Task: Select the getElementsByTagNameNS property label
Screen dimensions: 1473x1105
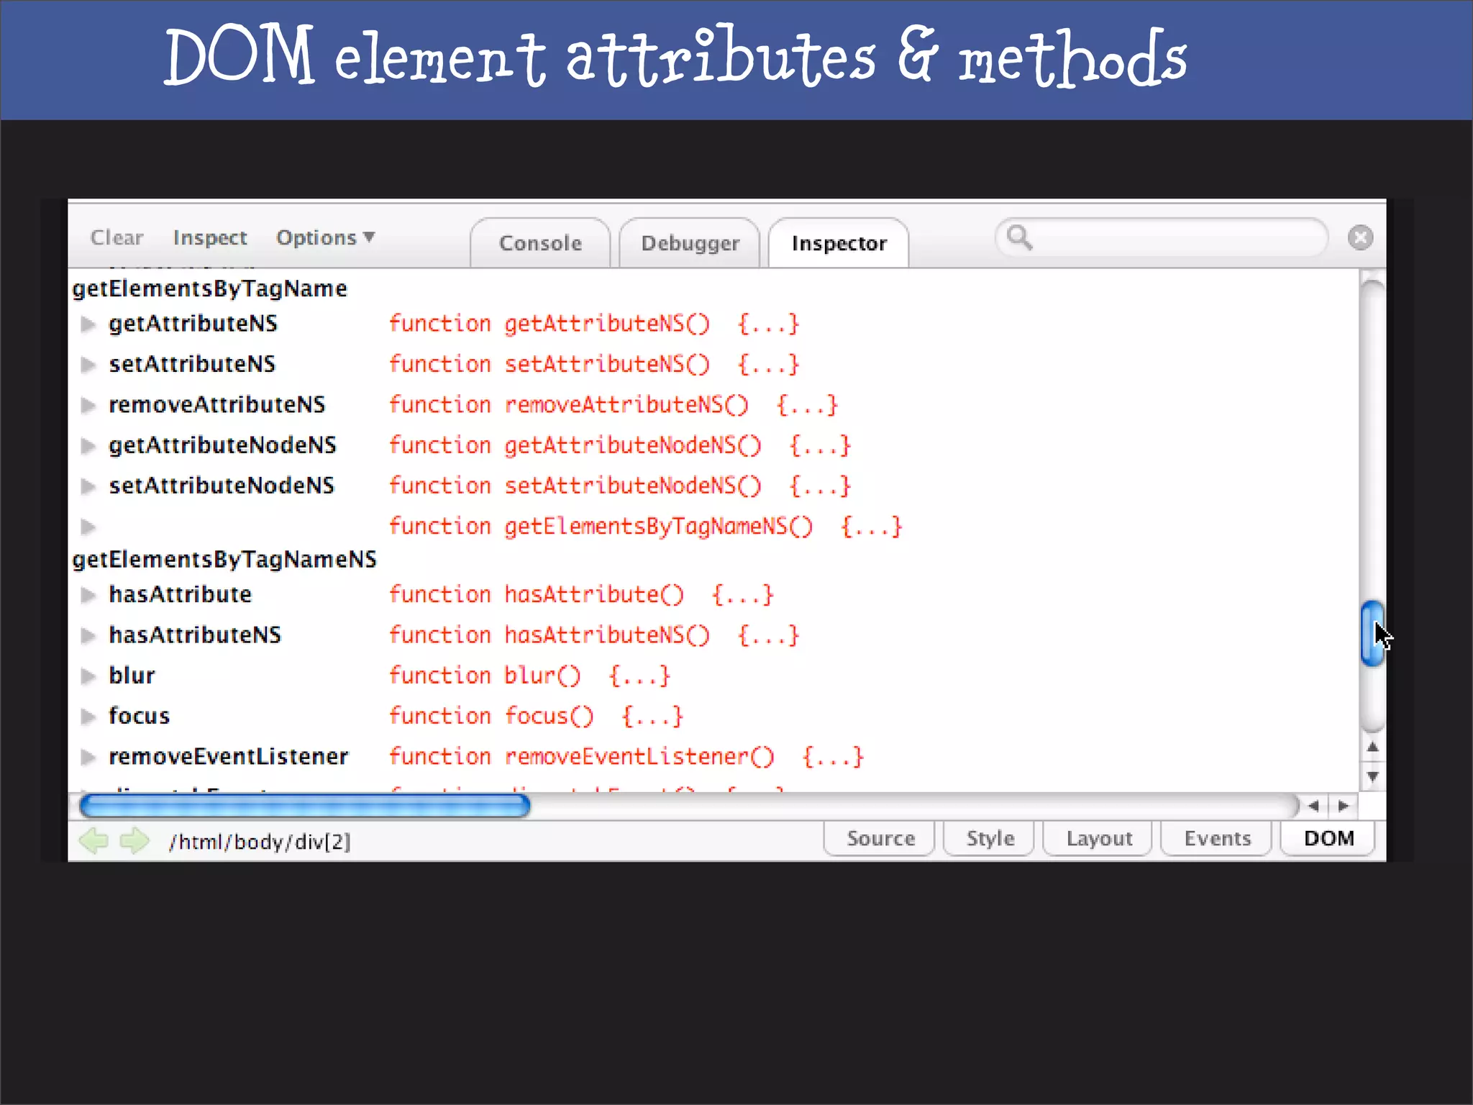Action: click(224, 560)
